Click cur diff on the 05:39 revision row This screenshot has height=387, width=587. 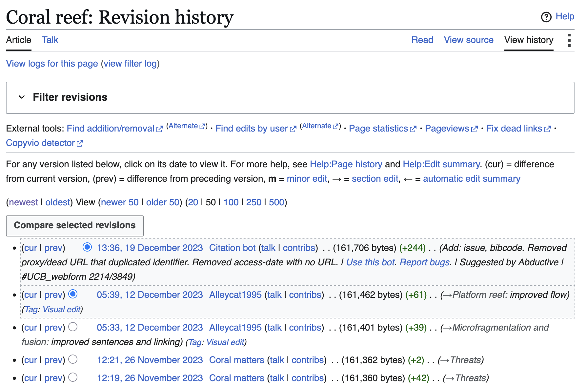tap(30, 295)
